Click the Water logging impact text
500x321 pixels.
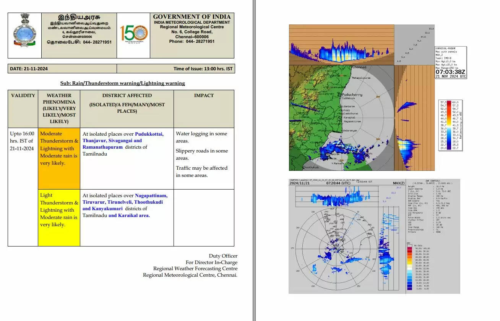(201, 137)
